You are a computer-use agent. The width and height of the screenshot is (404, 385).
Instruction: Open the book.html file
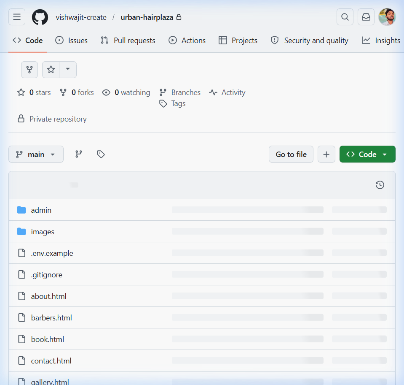tap(48, 339)
